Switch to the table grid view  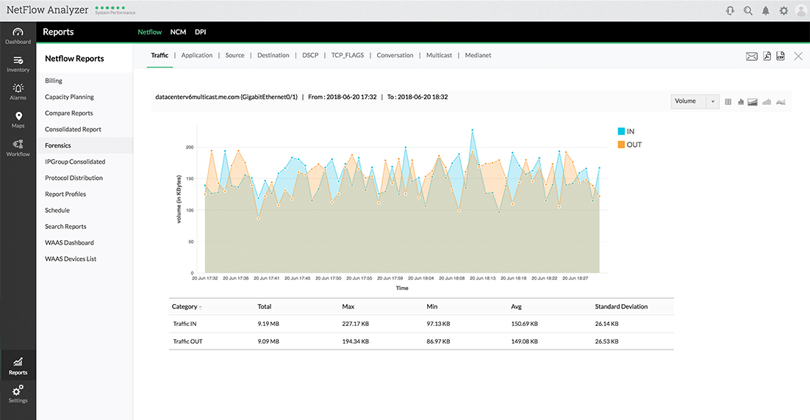coord(728,102)
